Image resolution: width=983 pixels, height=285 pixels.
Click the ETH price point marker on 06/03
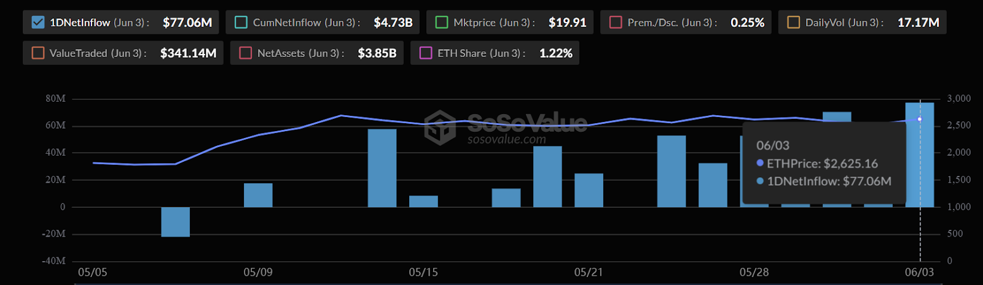920,120
